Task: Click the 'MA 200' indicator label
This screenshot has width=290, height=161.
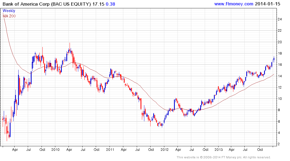Action: click(x=9, y=16)
